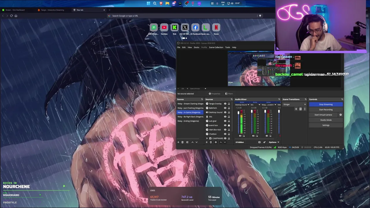Move scene down in Scenes panel
Viewport: 370px width, 208px height.
[x=197, y=142]
